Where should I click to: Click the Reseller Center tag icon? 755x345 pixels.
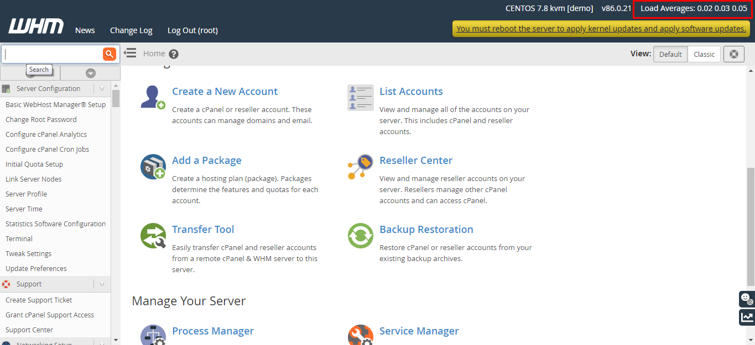[x=360, y=166]
